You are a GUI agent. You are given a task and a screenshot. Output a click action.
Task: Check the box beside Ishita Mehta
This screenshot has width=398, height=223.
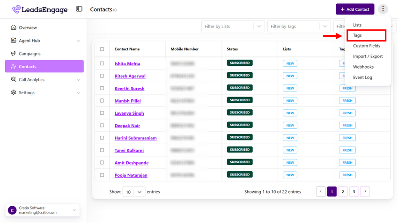point(102,63)
